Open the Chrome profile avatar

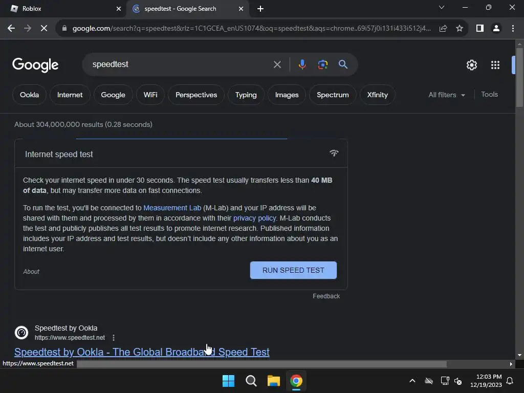pyautogui.click(x=496, y=29)
